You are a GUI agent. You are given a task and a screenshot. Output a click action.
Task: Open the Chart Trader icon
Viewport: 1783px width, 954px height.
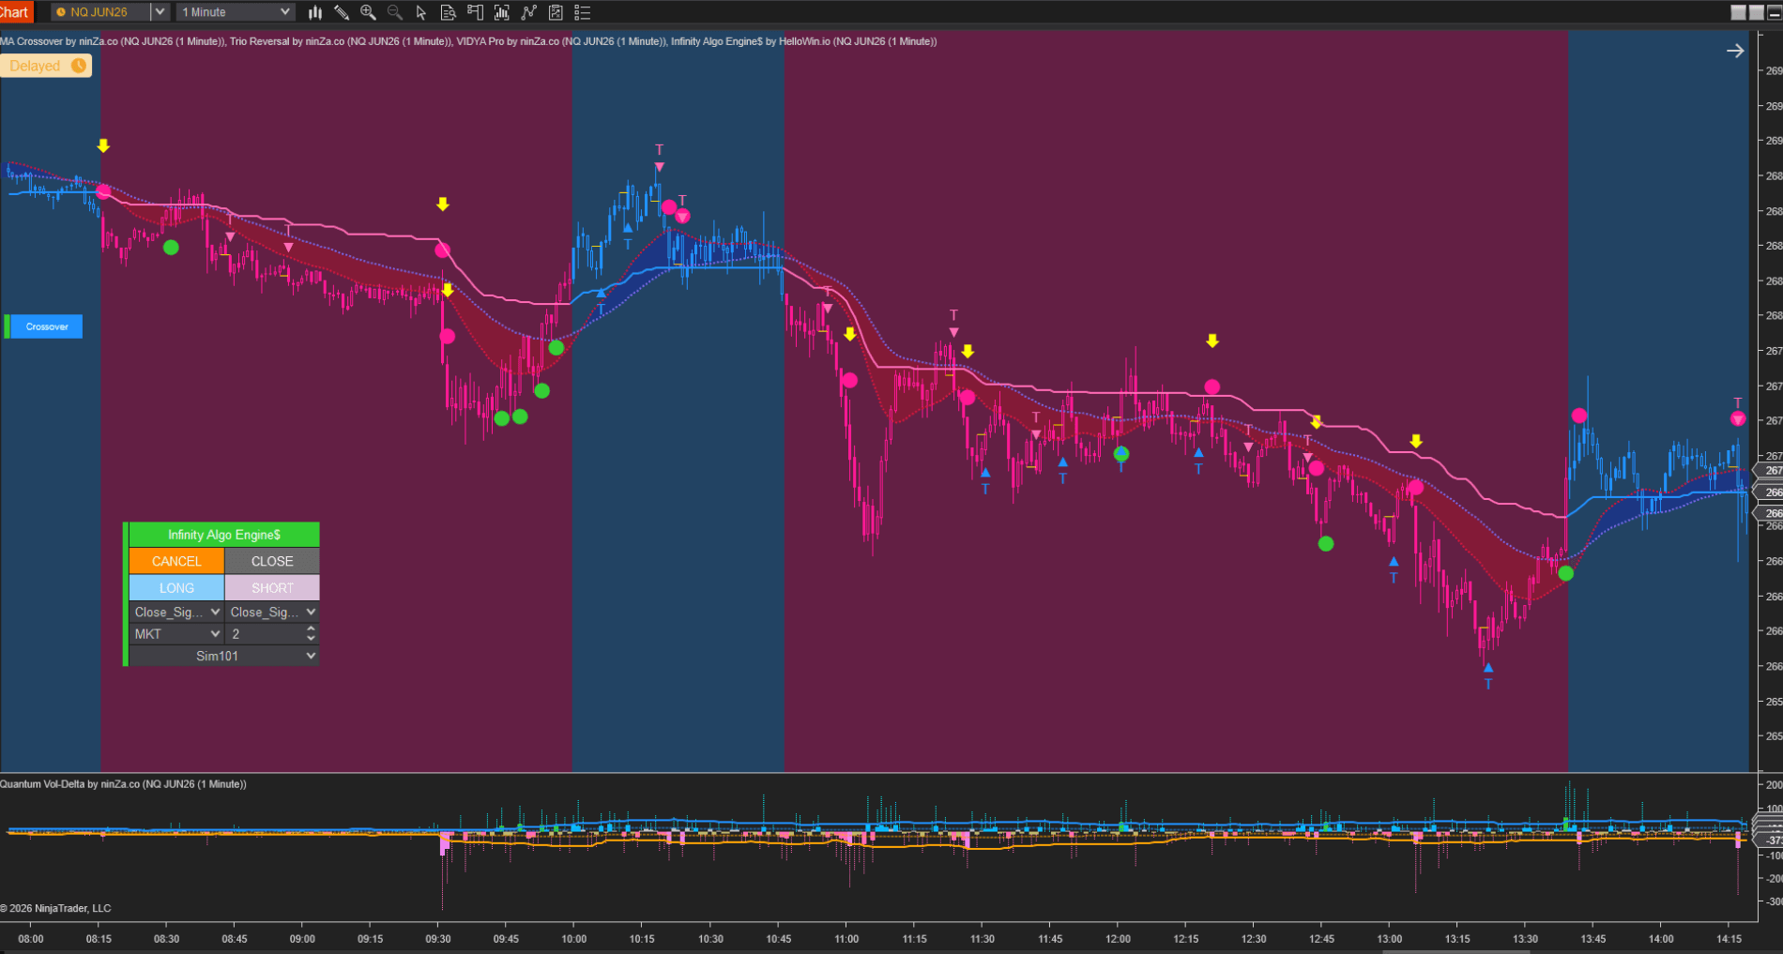[x=475, y=12]
